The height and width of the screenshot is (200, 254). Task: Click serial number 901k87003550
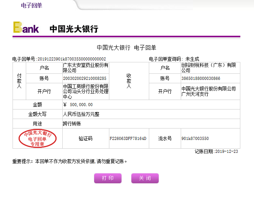tap(195, 138)
